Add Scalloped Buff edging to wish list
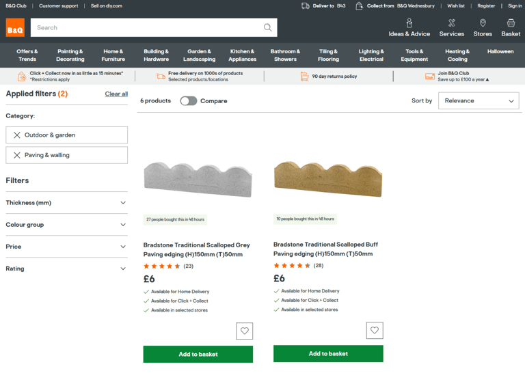Image resolution: width=525 pixels, height=373 pixels. [375, 330]
